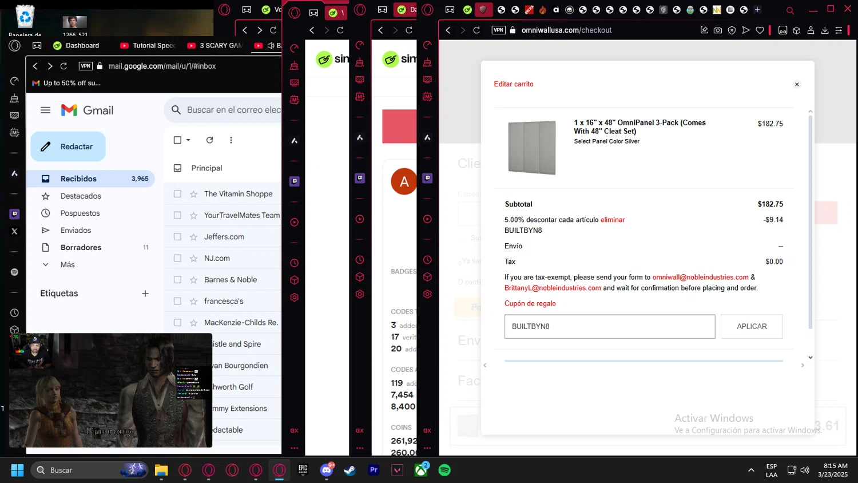Click down arrow of cart dialog scrollbar

pyautogui.click(x=810, y=358)
